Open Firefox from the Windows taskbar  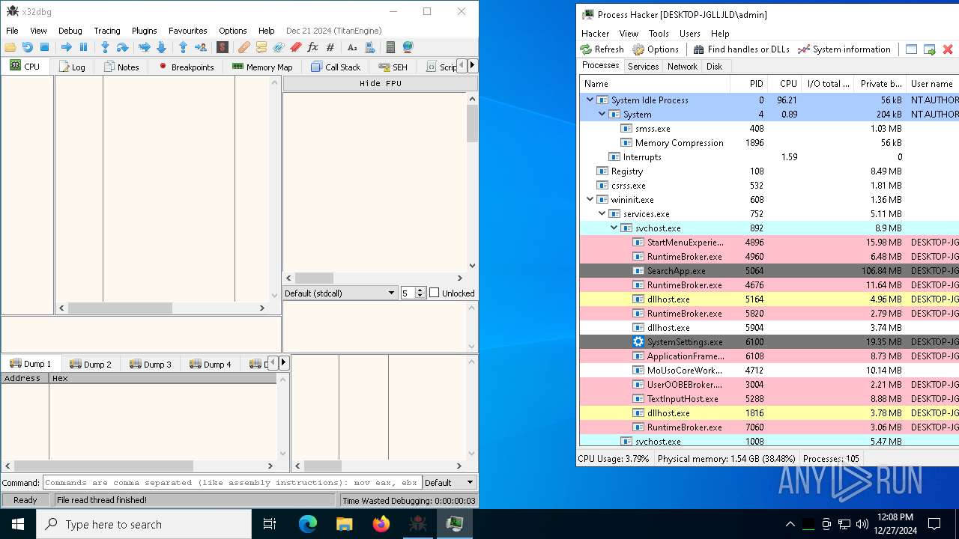click(x=381, y=524)
